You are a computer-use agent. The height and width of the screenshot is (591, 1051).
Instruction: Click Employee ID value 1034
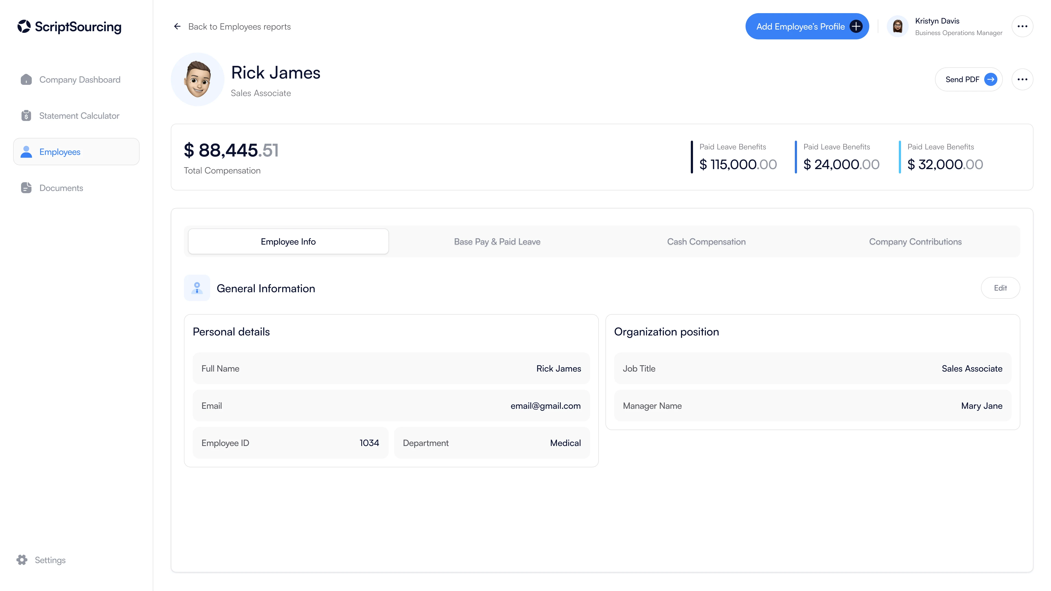point(369,442)
